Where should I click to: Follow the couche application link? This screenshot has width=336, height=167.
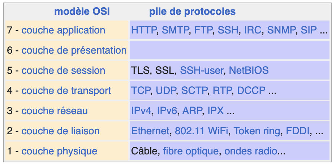pos(64,30)
